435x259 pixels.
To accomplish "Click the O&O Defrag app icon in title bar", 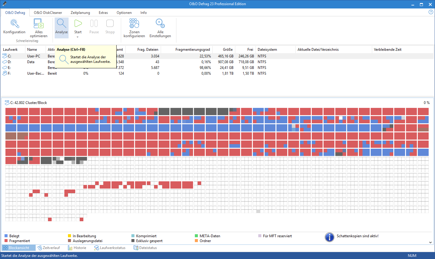I will [x=4, y=4].
